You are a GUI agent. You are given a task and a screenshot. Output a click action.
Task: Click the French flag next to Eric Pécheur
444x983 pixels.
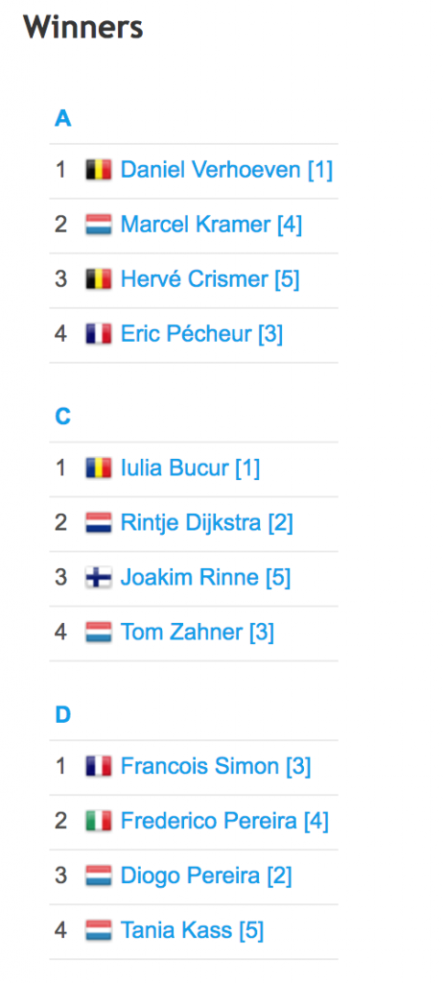tap(99, 333)
